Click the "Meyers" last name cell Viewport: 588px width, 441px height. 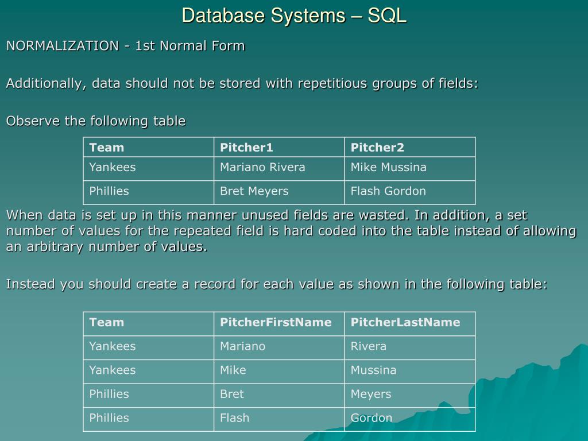pyautogui.click(x=410, y=396)
